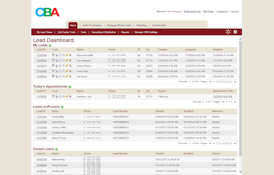Click the green icon beside Today's Appointments

[69, 87]
